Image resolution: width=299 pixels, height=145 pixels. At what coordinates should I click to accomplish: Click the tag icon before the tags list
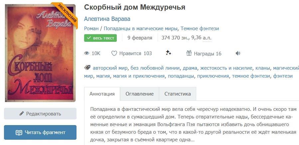87,68
